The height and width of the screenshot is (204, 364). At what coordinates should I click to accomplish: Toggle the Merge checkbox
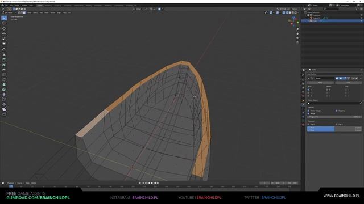pos(308,114)
